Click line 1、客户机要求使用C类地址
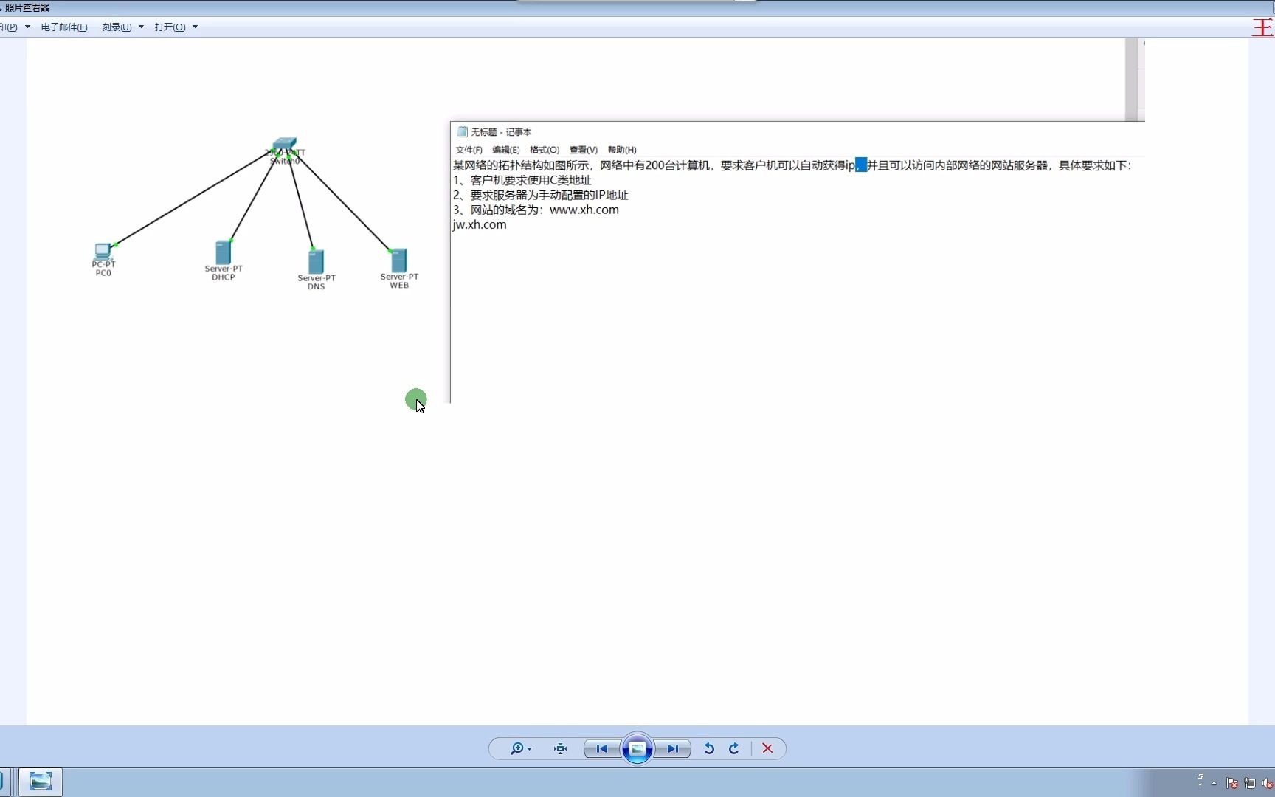 [x=522, y=180]
